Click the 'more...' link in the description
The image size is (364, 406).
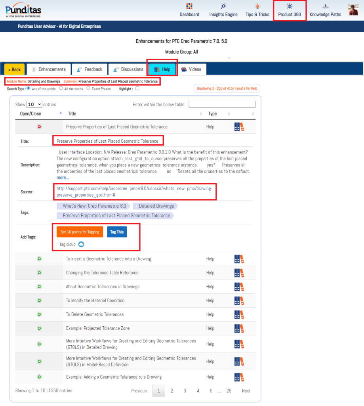(63, 178)
